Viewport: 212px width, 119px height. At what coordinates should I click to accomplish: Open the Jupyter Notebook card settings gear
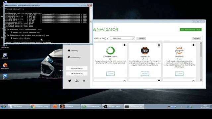[x=193, y=45]
